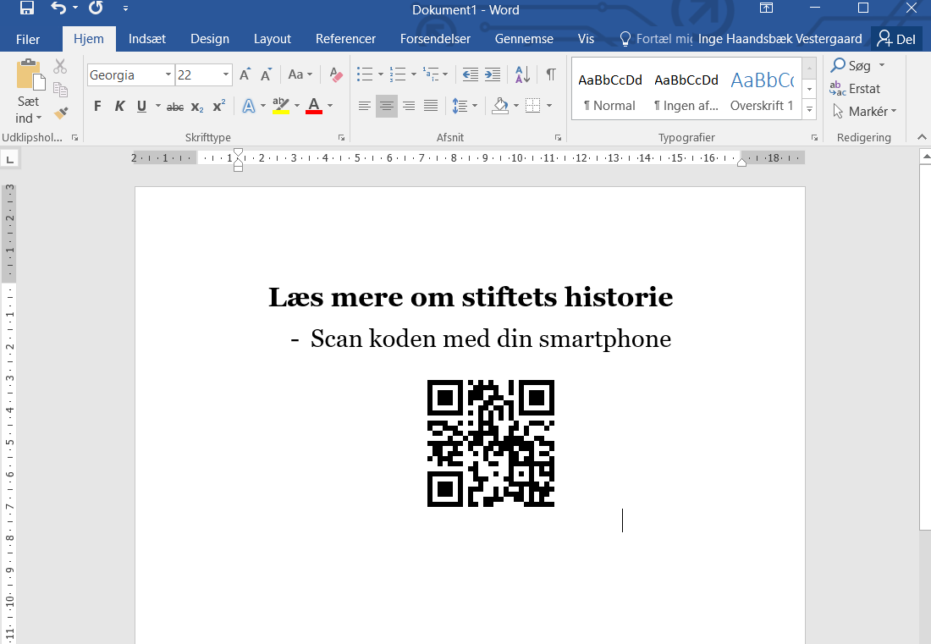Click the Erstat command
The image size is (931, 644).
[x=857, y=88]
